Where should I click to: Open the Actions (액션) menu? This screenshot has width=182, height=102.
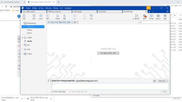pos(56,8)
